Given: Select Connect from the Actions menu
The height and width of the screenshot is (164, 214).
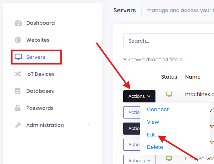Looking at the screenshot, I should pos(158,110).
